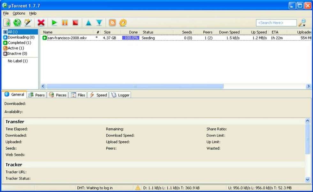Select the All (1) category

coord(20,32)
